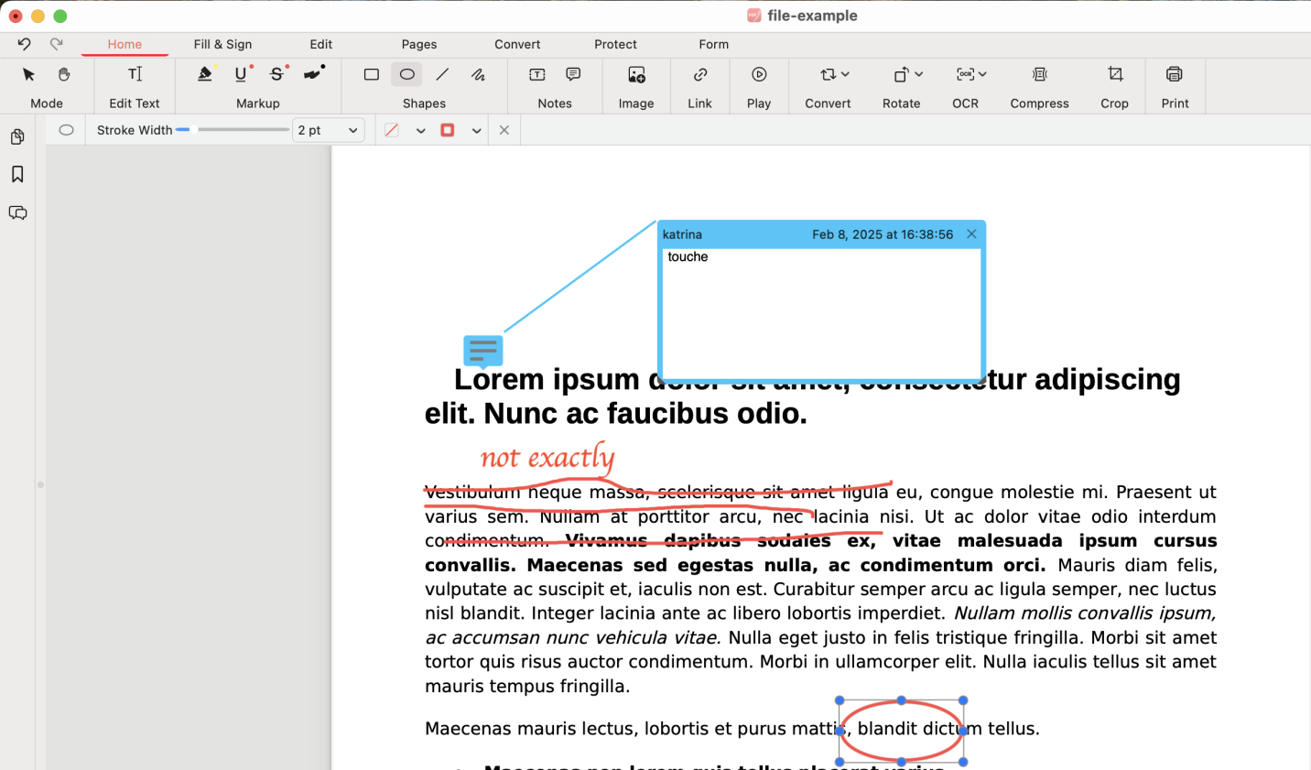Click the blue comment note marker
The width and height of the screenshot is (1311, 770).
click(482, 350)
